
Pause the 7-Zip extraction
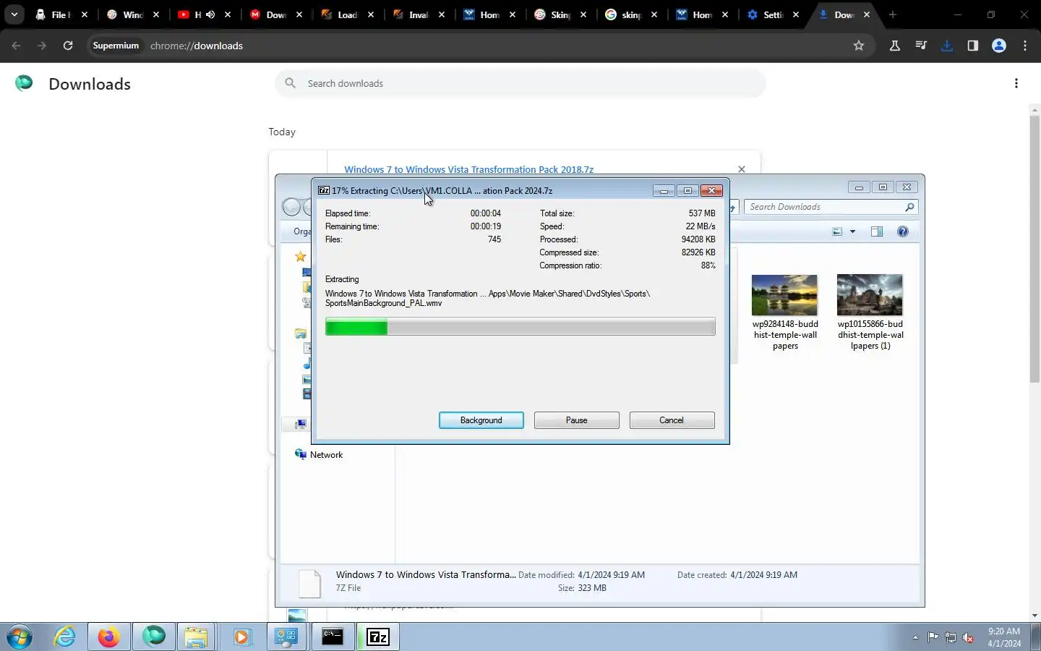pos(576,420)
